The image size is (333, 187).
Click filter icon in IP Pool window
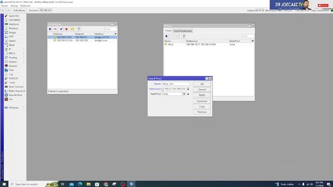[184, 36]
